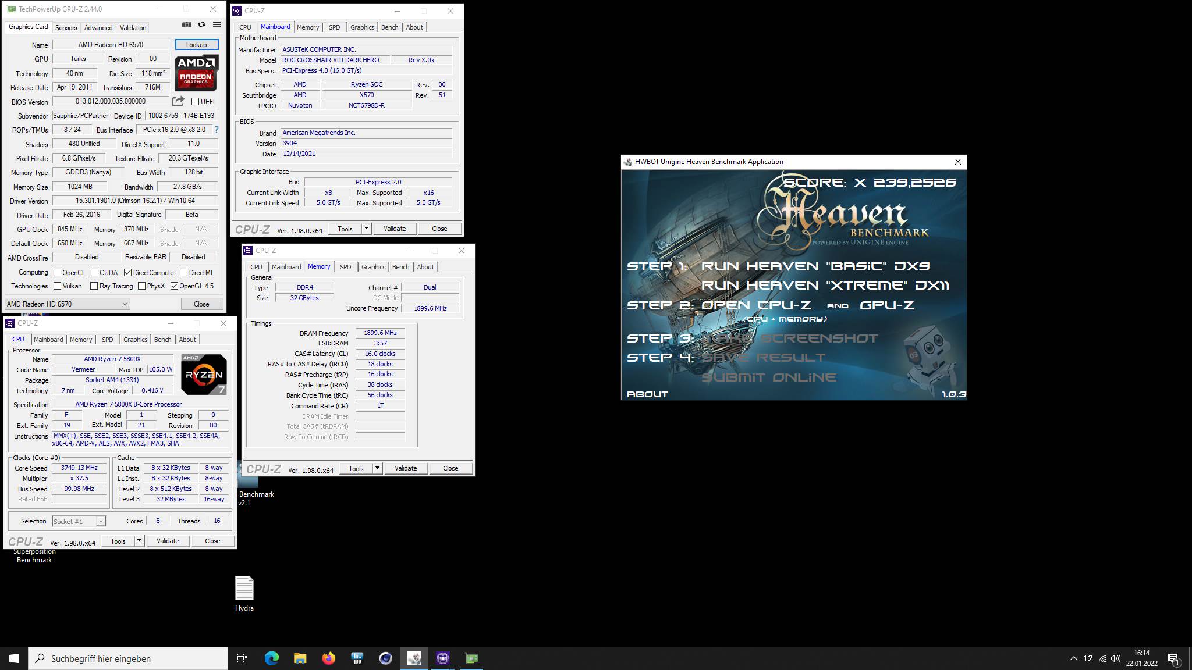Image resolution: width=1192 pixels, height=670 pixels.
Task: Click the GPU-Z title bar app icon
Action: 11,9
